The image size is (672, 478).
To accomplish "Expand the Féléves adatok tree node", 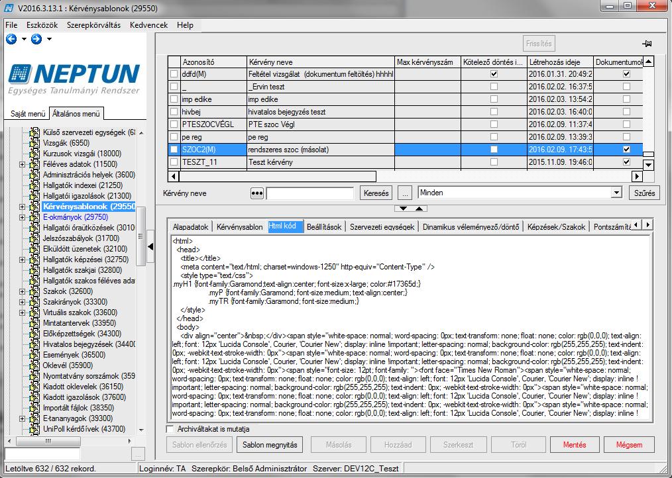I will (x=23, y=164).
